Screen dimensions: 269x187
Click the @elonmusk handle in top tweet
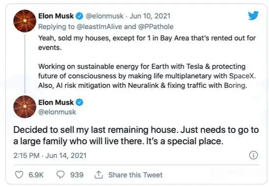click(104, 16)
